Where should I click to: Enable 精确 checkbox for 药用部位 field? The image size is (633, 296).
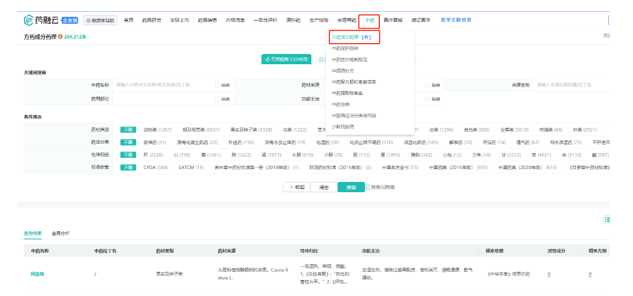pos(218,99)
